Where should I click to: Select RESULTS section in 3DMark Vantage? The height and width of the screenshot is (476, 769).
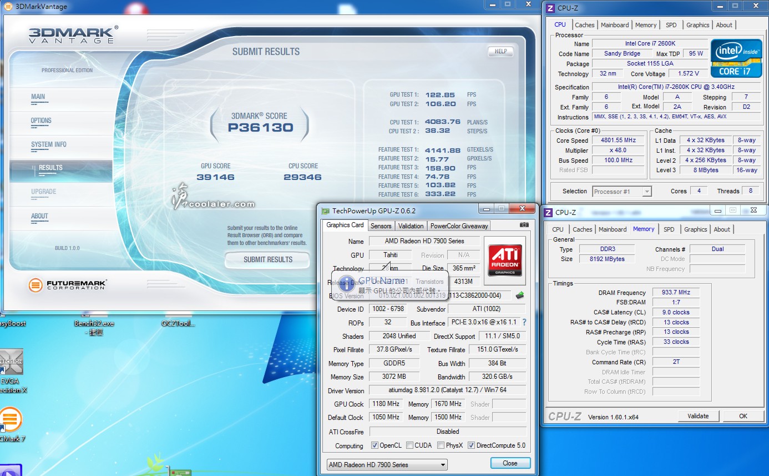[x=61, y=171]
